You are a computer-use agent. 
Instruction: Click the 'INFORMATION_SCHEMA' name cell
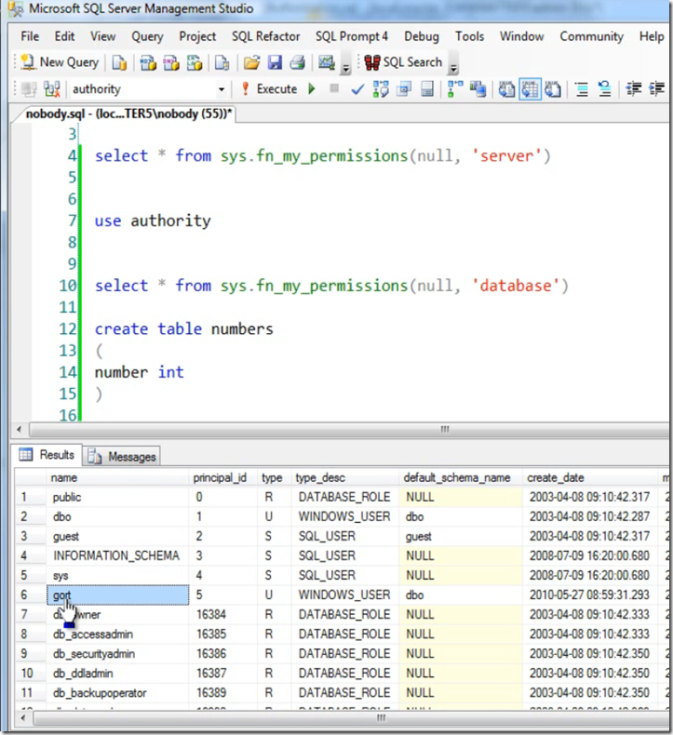[x=117, y=556]
